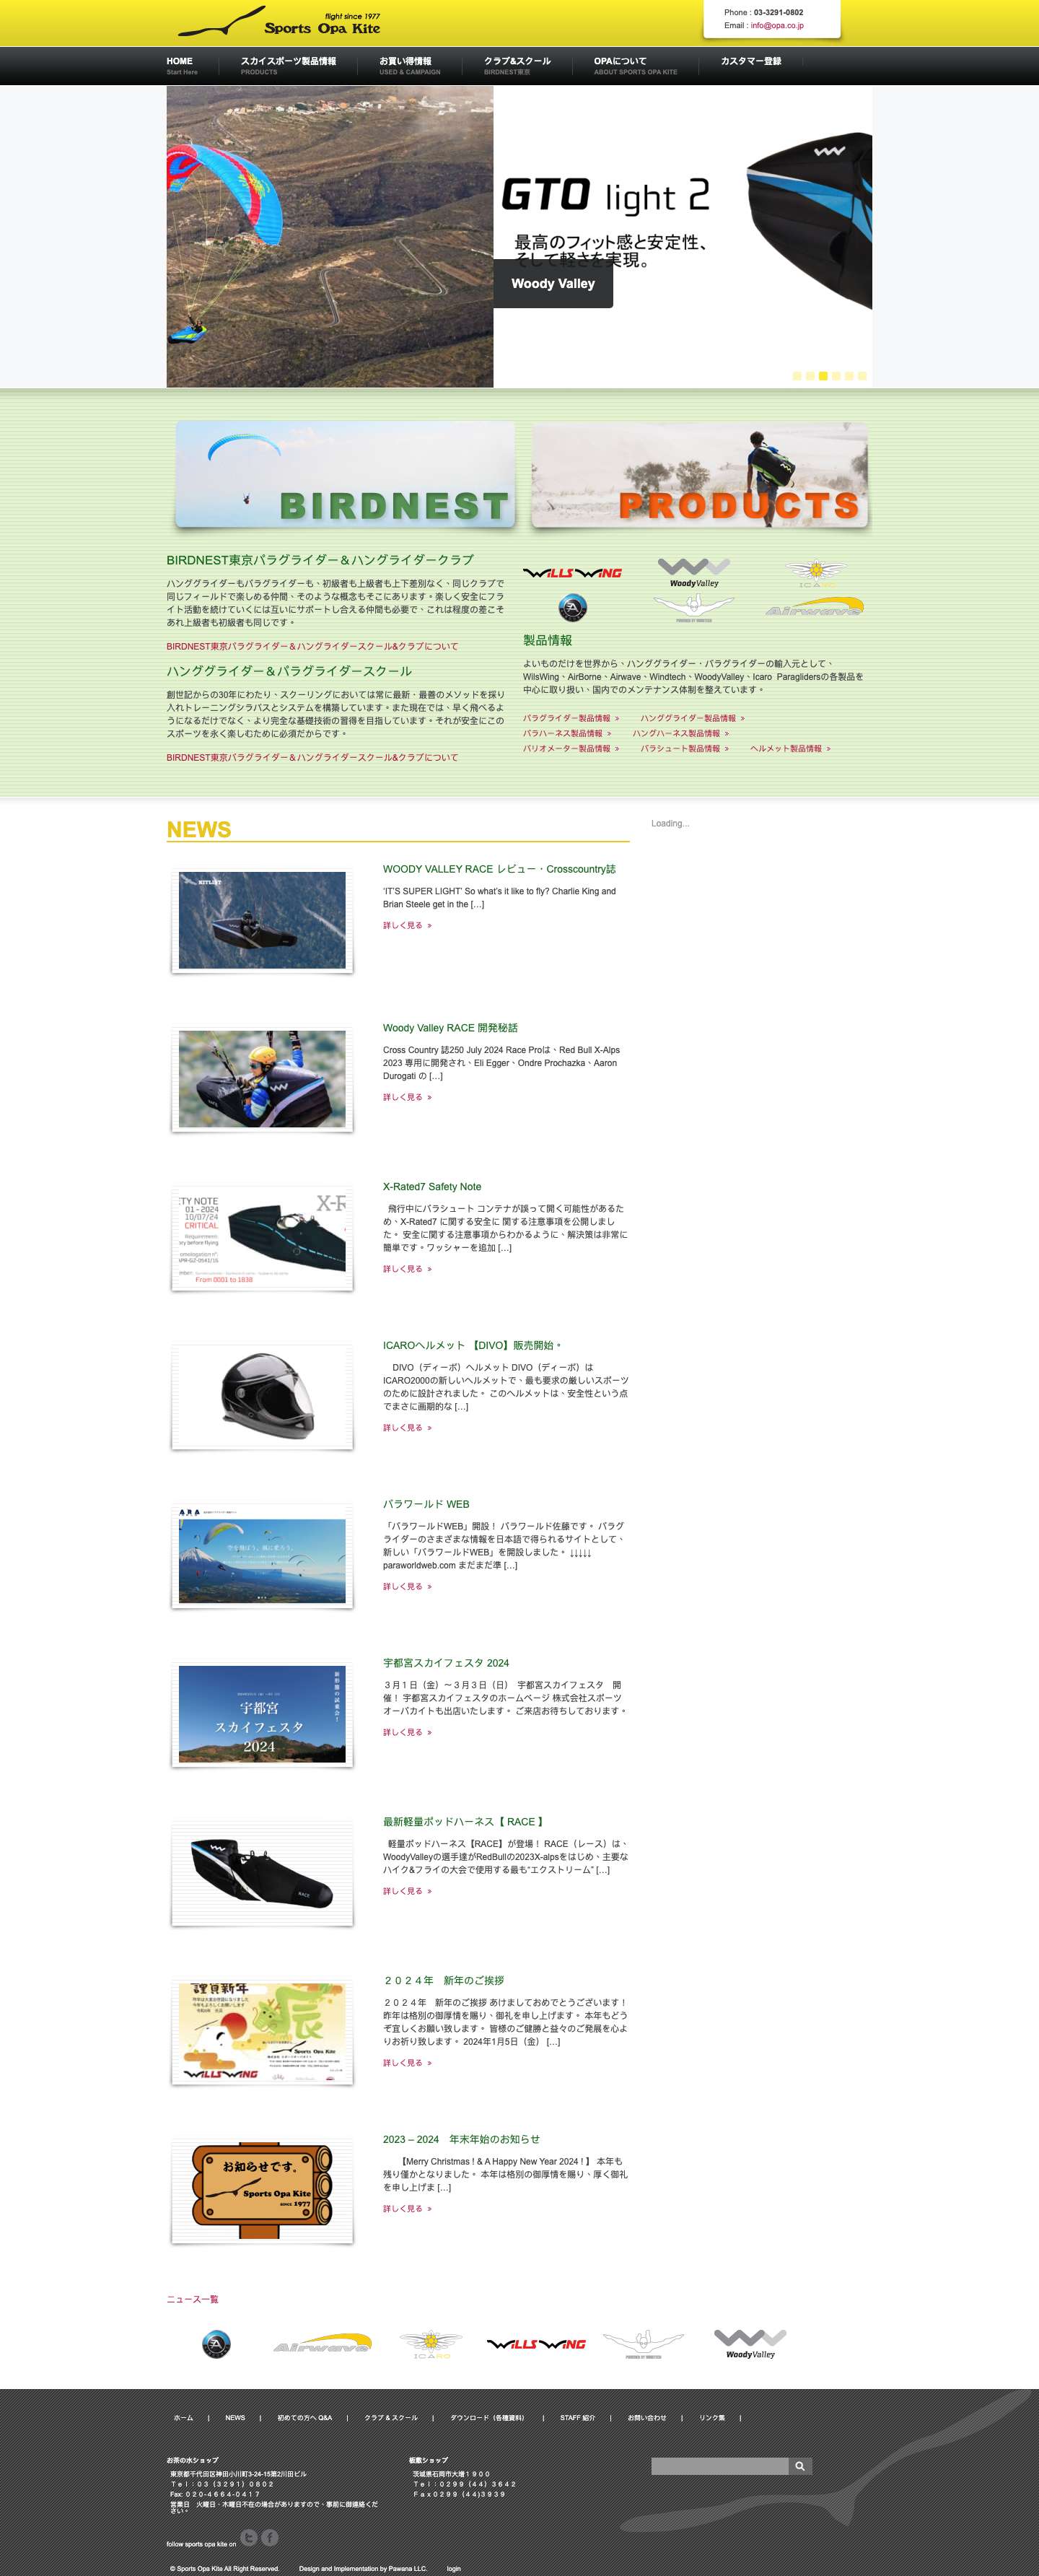The height and width of the screenshot is (2576, 1039).
Task: Open the Woody Valley RACE 開発秘話 news title
Action: [x=450, y=1028]
